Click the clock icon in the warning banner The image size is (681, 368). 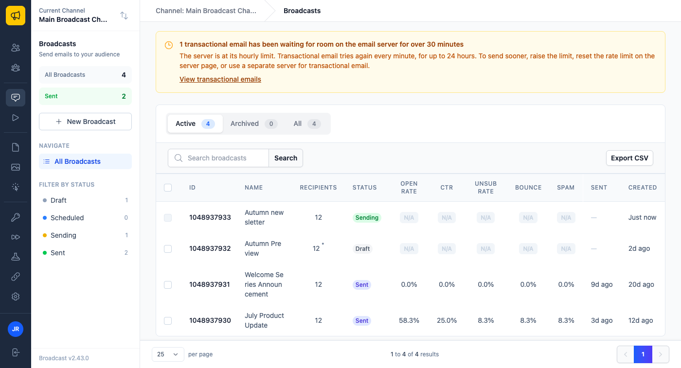point(169,45)
